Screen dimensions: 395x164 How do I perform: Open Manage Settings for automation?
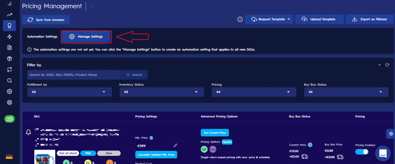86,37
